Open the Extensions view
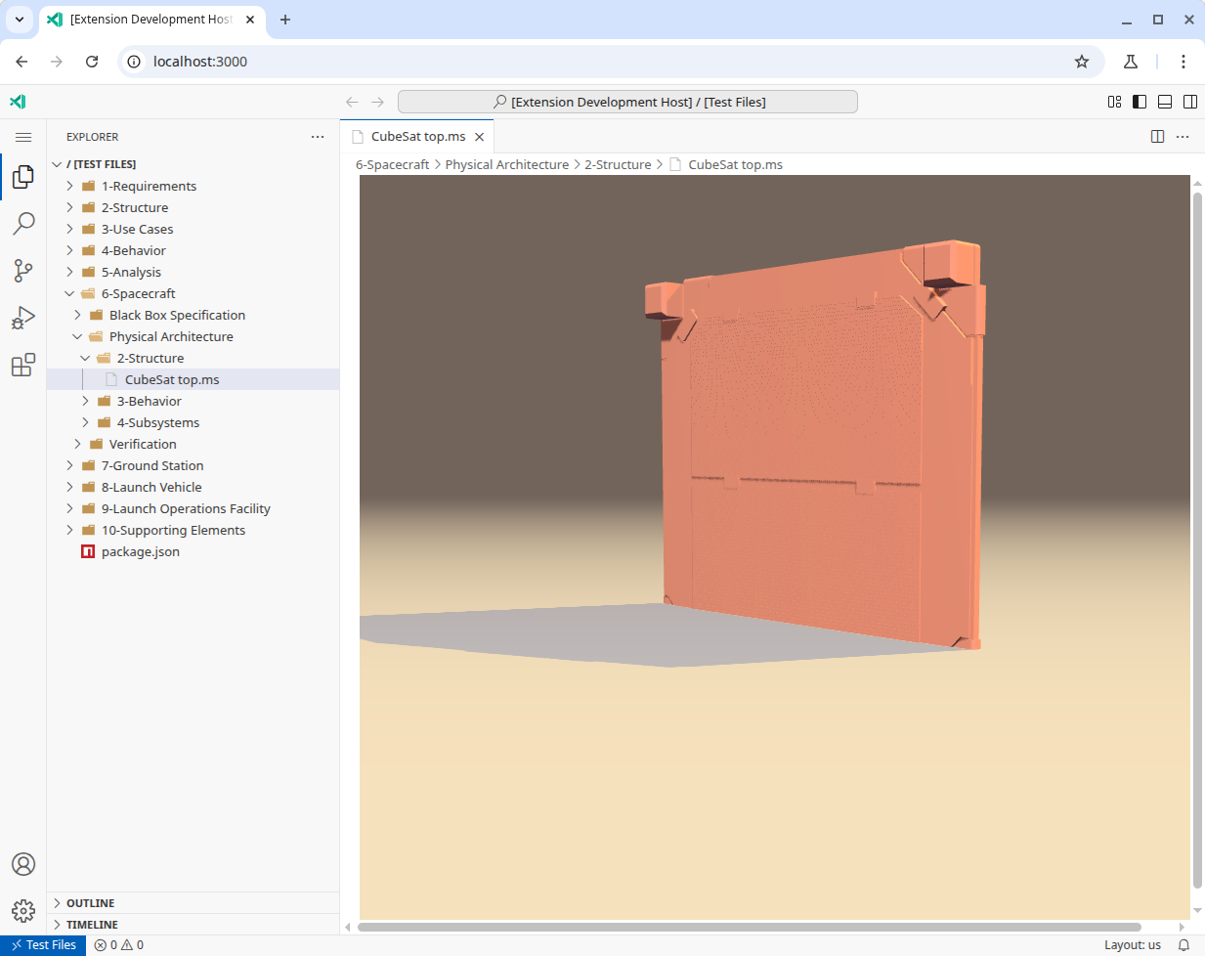 coord(23,365)
